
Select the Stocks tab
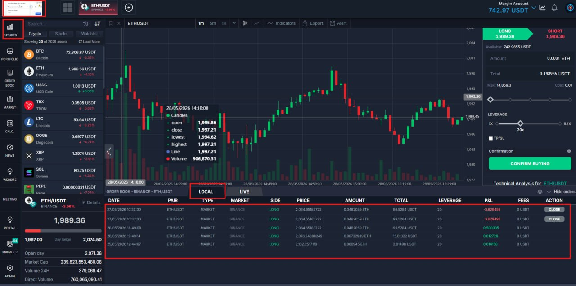[x=61, y=34]
